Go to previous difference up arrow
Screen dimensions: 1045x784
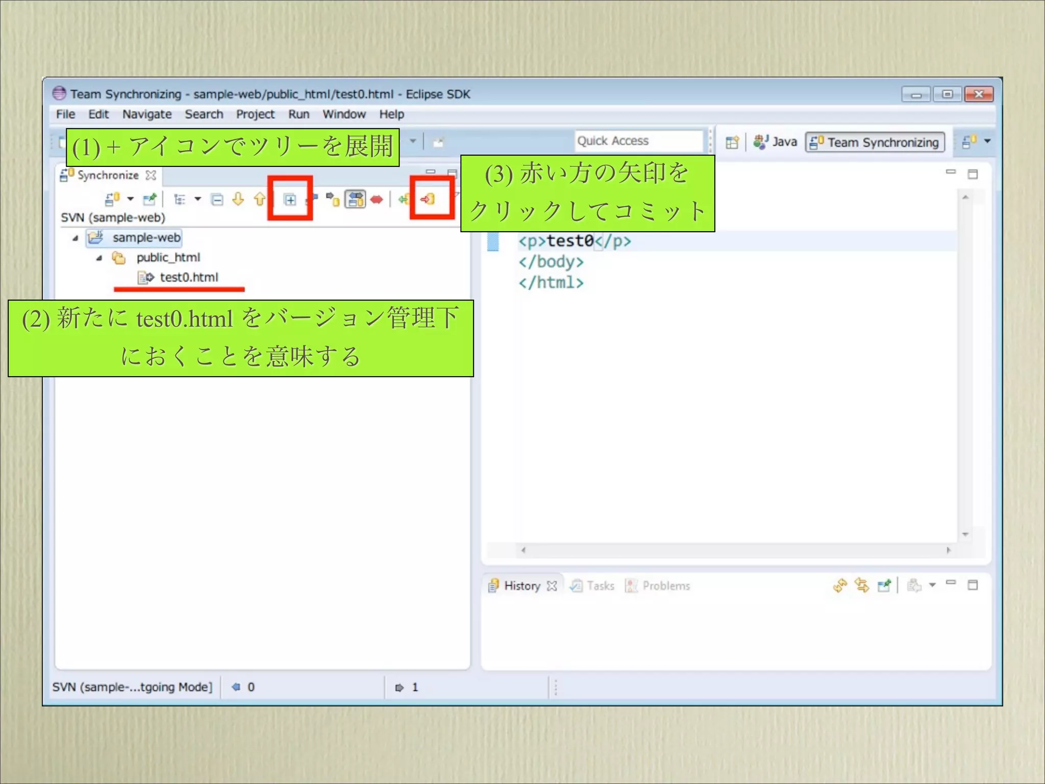[x=260, y=199]
